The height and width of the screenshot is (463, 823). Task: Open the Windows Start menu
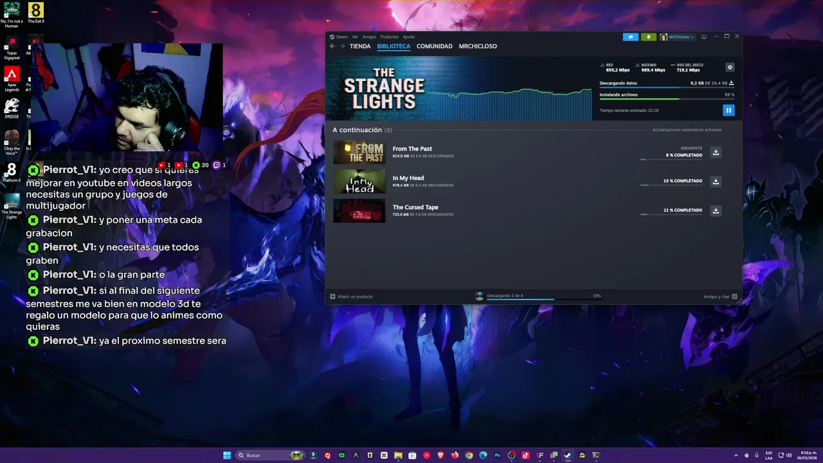coord(227,455)
